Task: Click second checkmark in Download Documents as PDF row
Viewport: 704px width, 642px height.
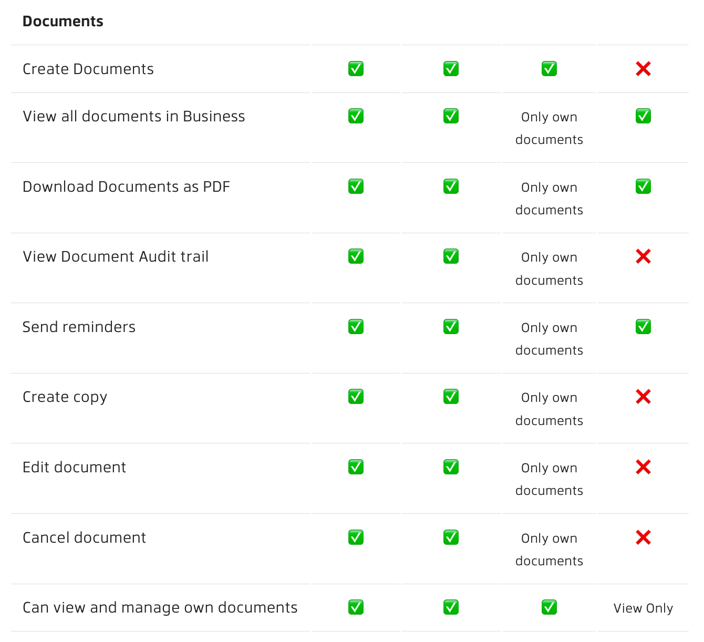Action: 451,187
